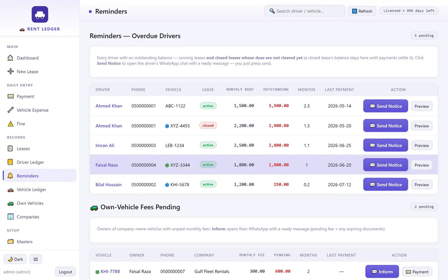Click vehicle cell LEB-1234
This screenshot has height=280, width=448.
pos(175,145)
